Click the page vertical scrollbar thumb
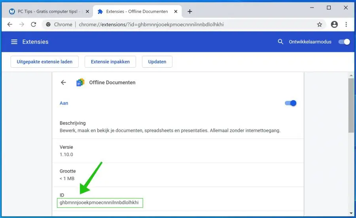The width and height of the screenshot is (356, 218). (x=351, y=105)
